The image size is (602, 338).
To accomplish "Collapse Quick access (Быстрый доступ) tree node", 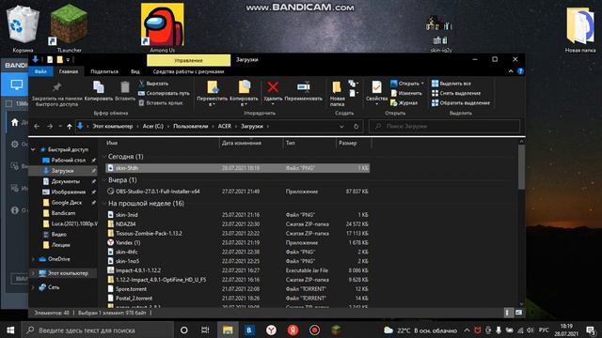I will 34,149.
